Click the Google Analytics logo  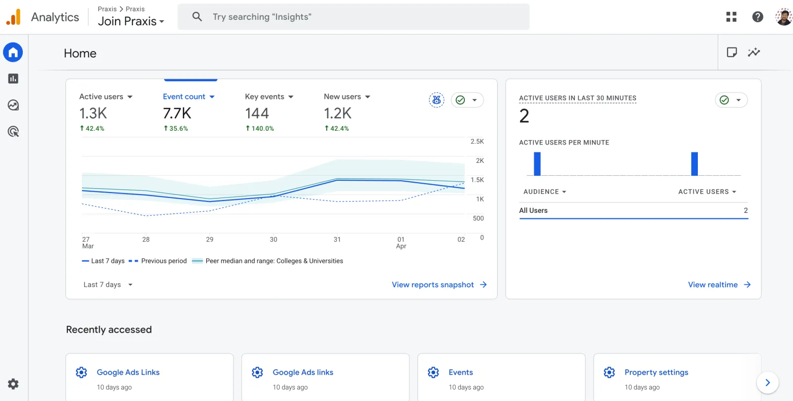[13, 17]
